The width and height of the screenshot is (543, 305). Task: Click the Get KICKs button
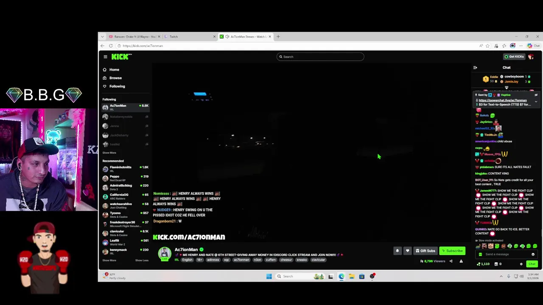pyautogui.click(x=514, y=57)
